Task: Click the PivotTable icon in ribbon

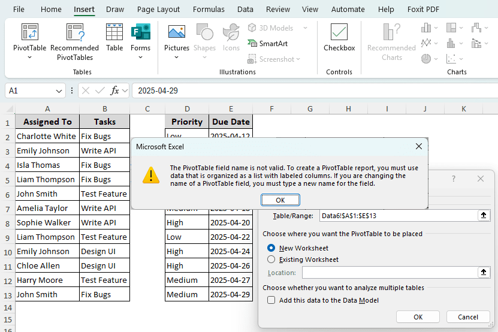Action: [29, 33]
